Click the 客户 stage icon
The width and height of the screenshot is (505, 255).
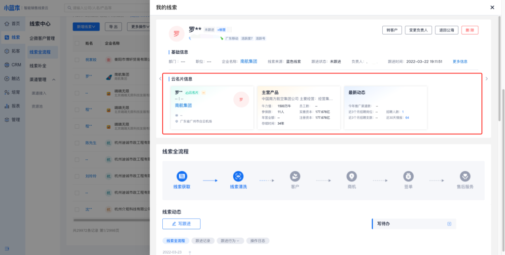(295, 177)
